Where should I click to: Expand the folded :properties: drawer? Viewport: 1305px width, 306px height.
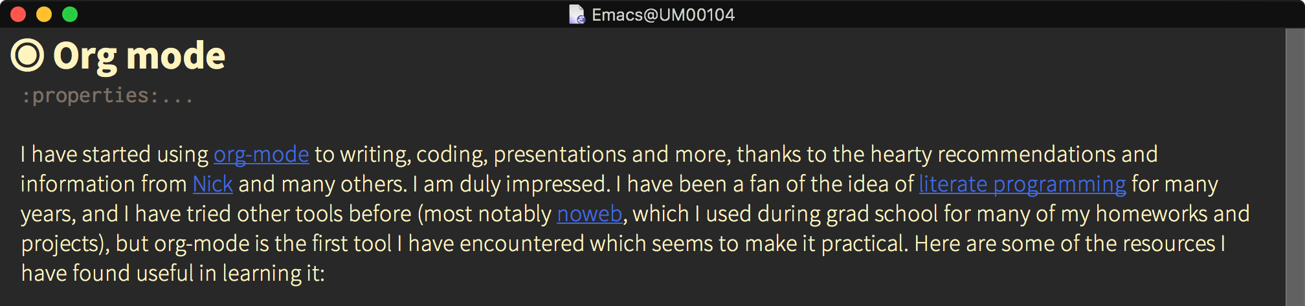click(91, 96)
